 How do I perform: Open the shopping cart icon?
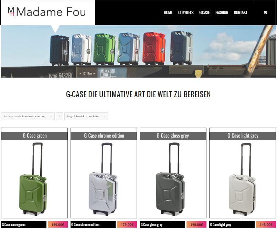pyautogui.click(x=265, y=12)
